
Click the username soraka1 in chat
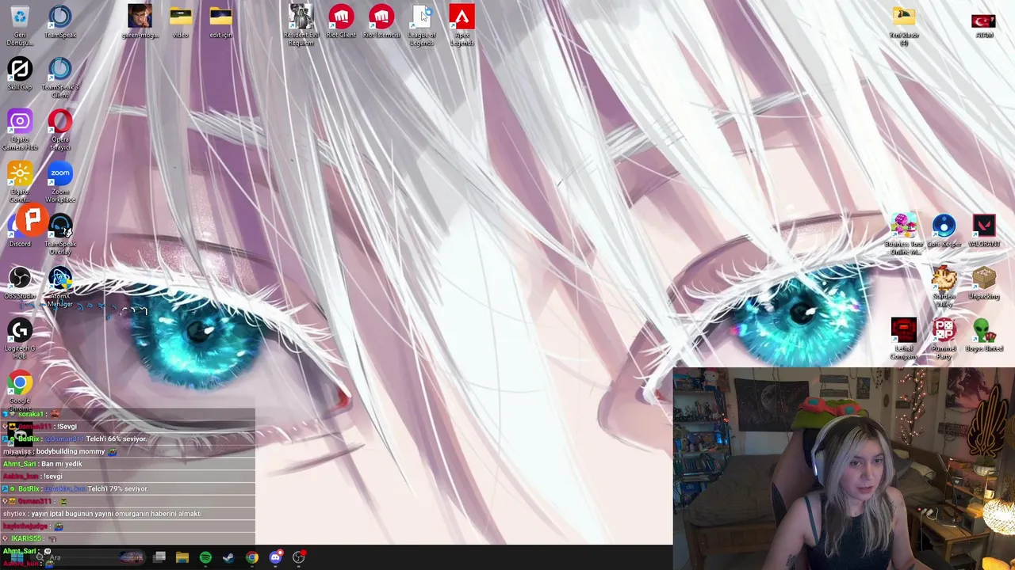pos(30,414)
